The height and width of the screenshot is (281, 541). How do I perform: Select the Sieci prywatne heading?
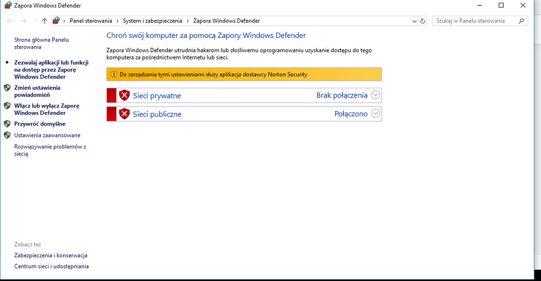point(157,96)
